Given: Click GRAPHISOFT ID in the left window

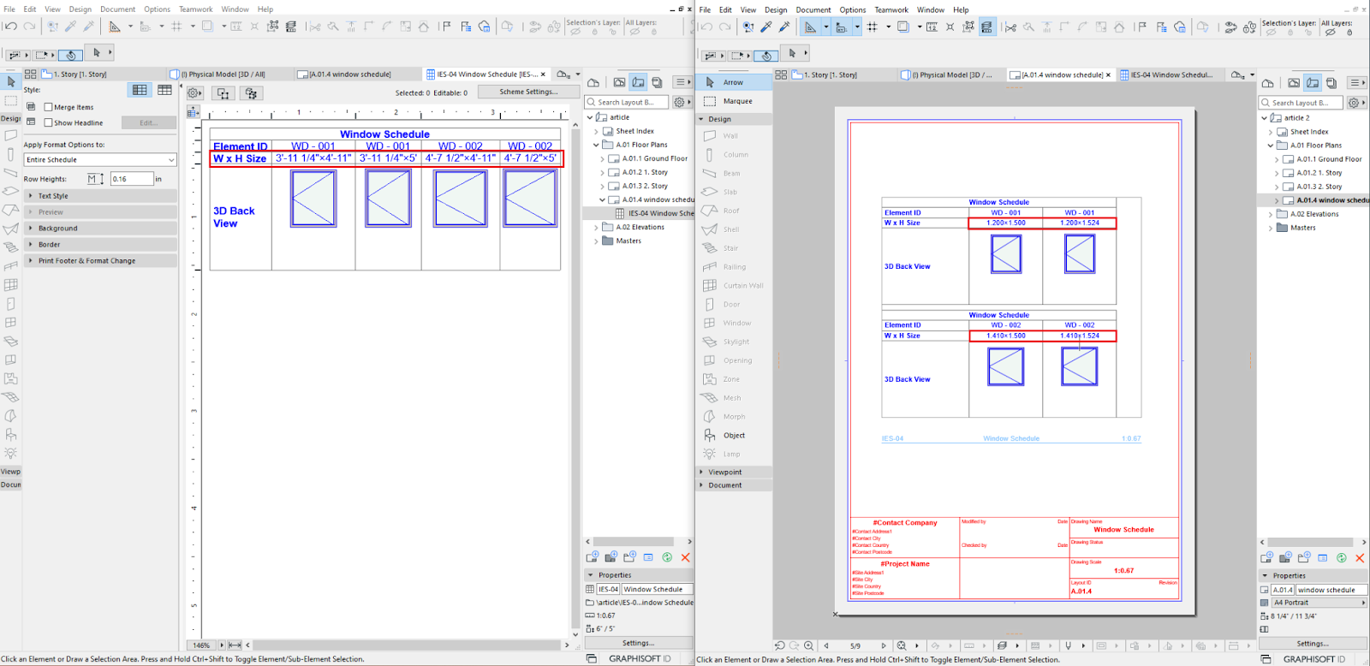Looking at the screenshot, I should click(640, 658).
